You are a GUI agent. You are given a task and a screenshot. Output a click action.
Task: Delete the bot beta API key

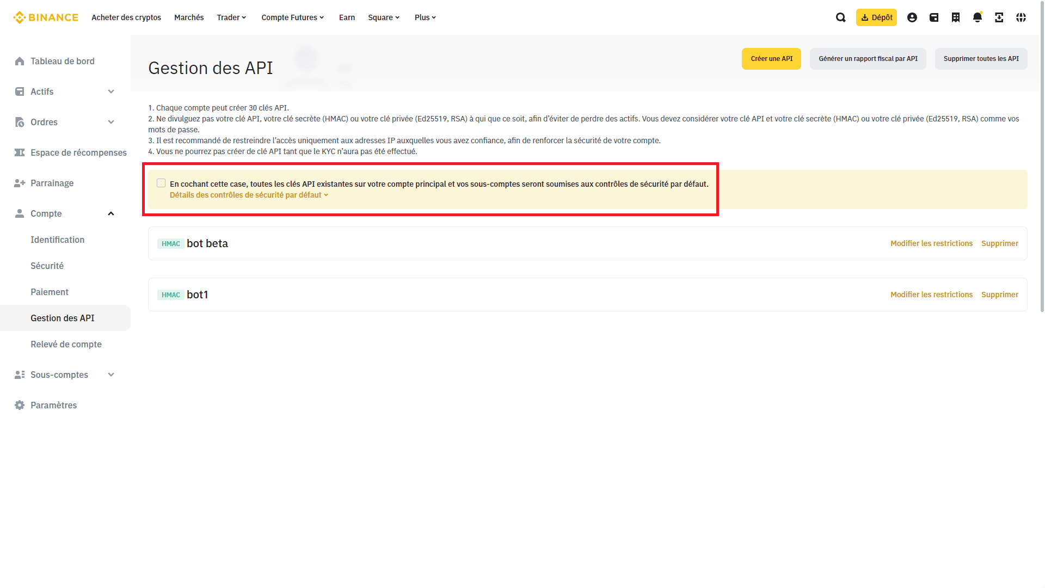pyautogui.click(x=1000, y=243)
